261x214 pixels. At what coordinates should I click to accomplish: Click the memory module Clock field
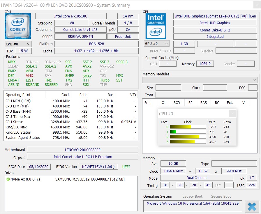(x=215, y=88)
